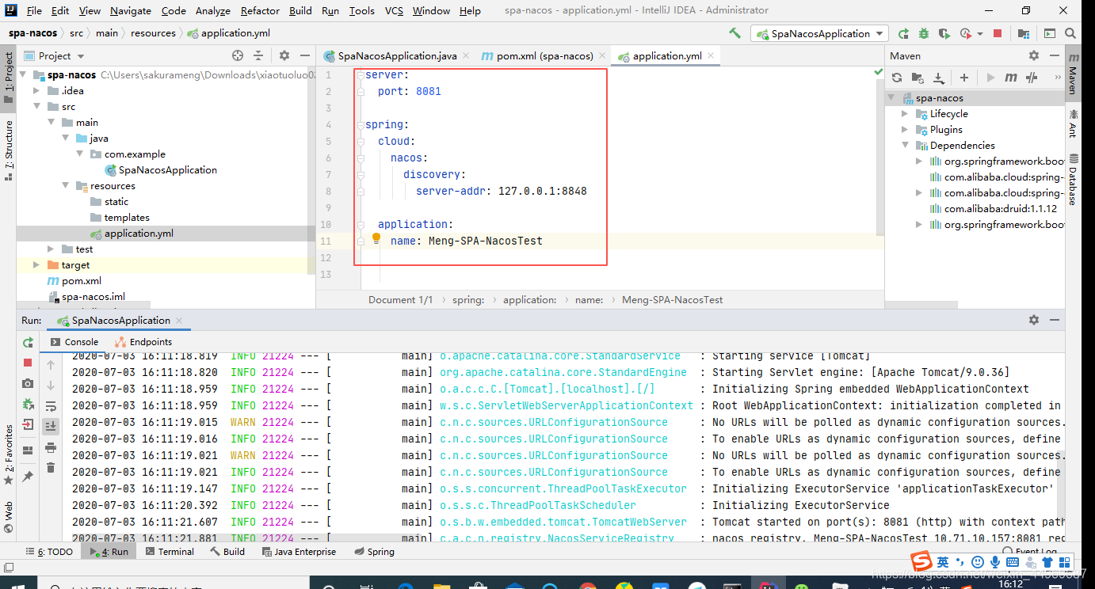Toggle soft-wrap in console
The height and width of the screenshot is (589, 1095).
(51, 406)
